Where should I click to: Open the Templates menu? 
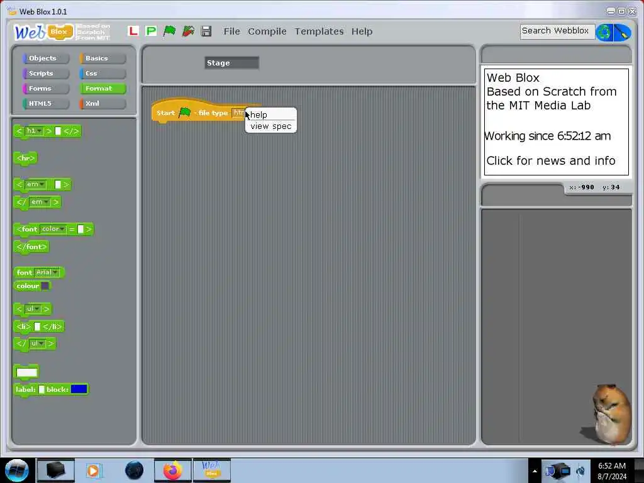(319, 31)
